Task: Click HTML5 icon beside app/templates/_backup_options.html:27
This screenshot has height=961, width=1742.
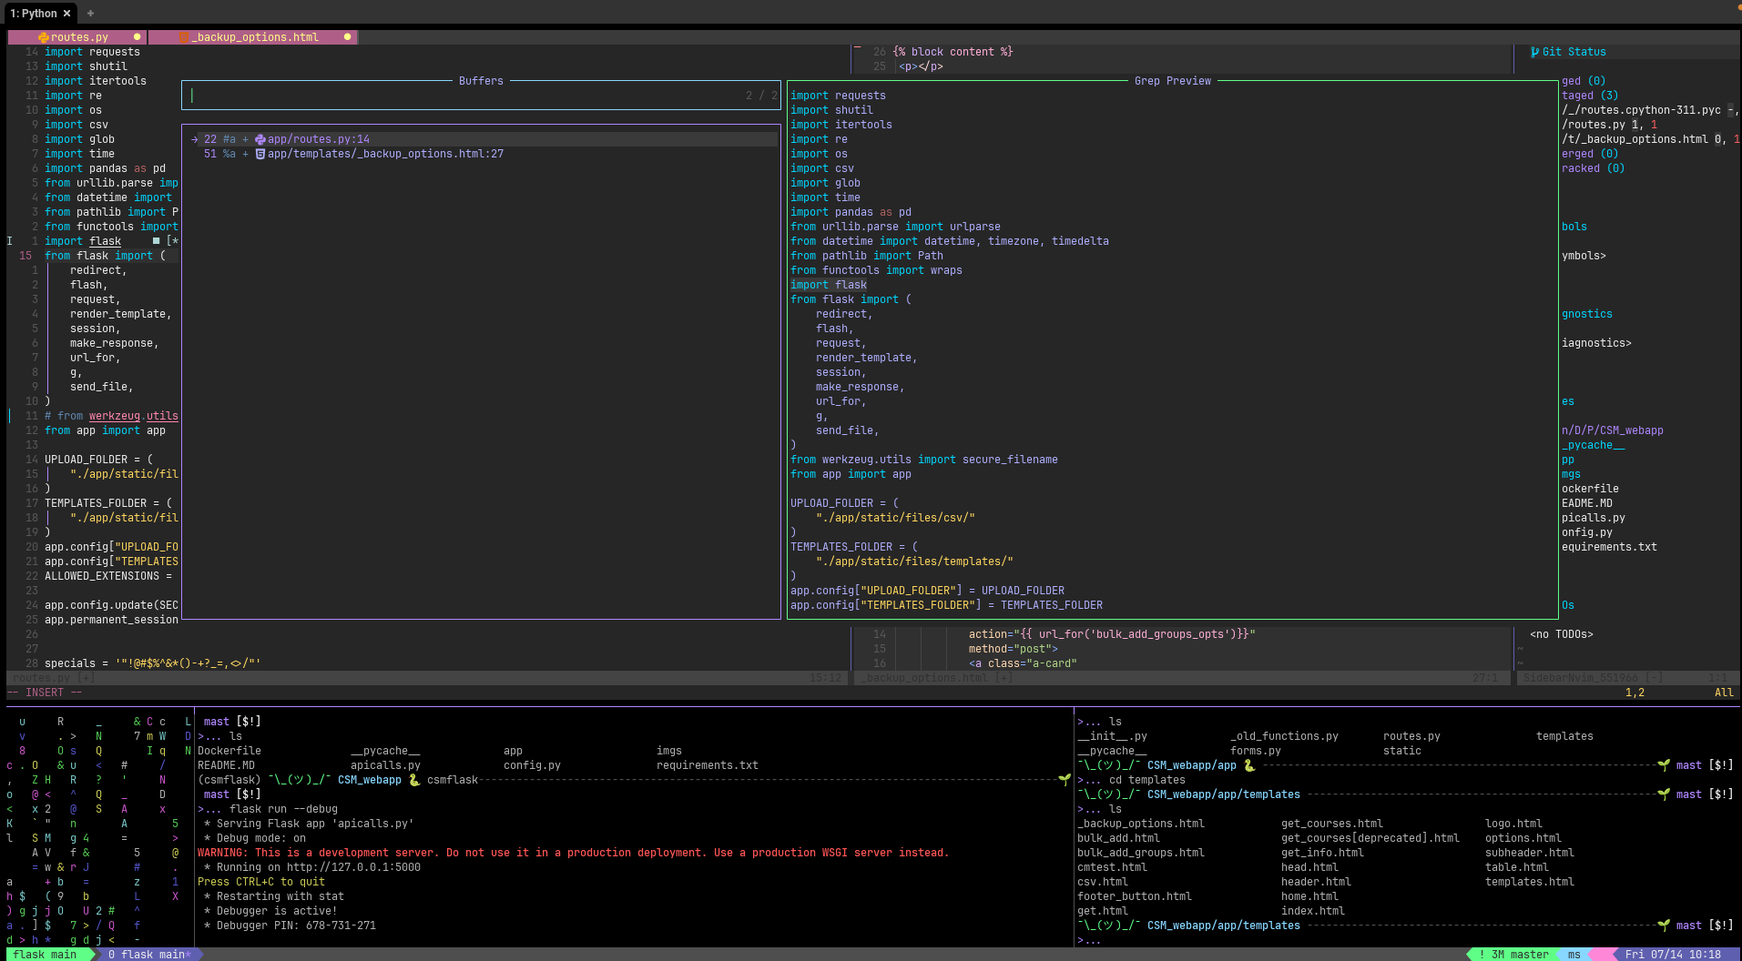Action: [260, 154]
